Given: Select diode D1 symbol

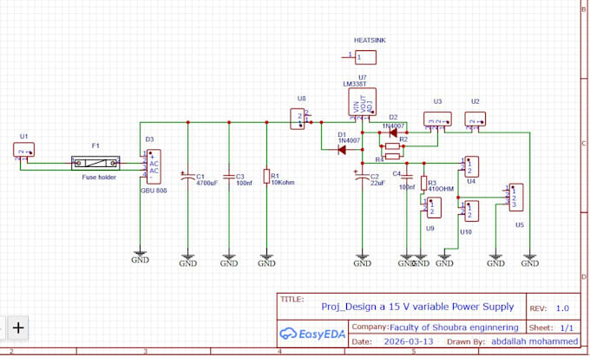Looking at the screenshot, I should point(342,150).
